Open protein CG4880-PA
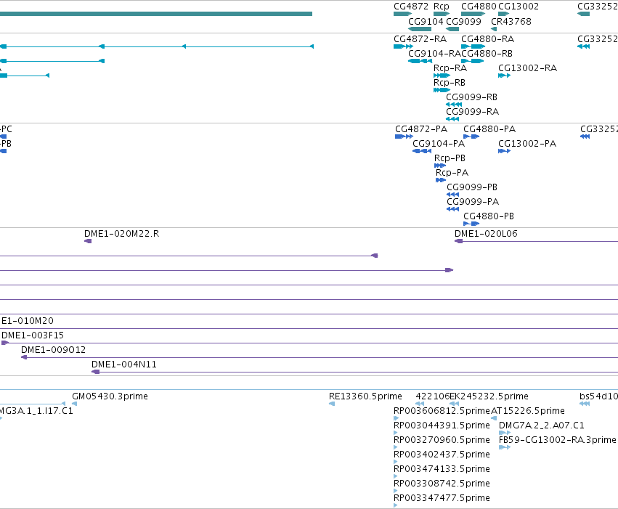The height and width of the screenshot is (509, 618). [489, 129]
